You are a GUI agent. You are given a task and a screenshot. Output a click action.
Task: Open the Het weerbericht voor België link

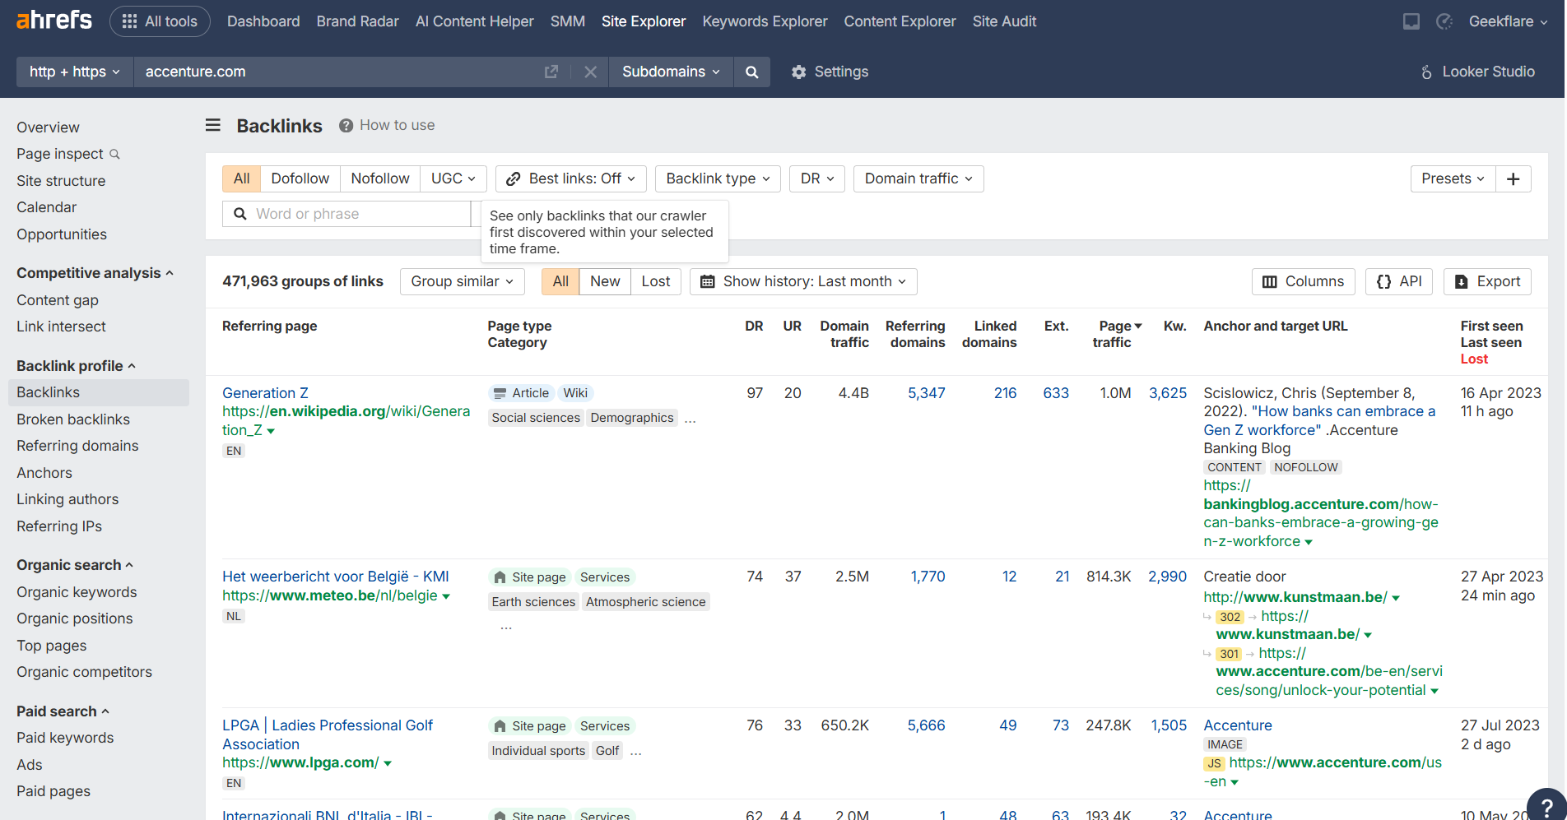point(336,577)
